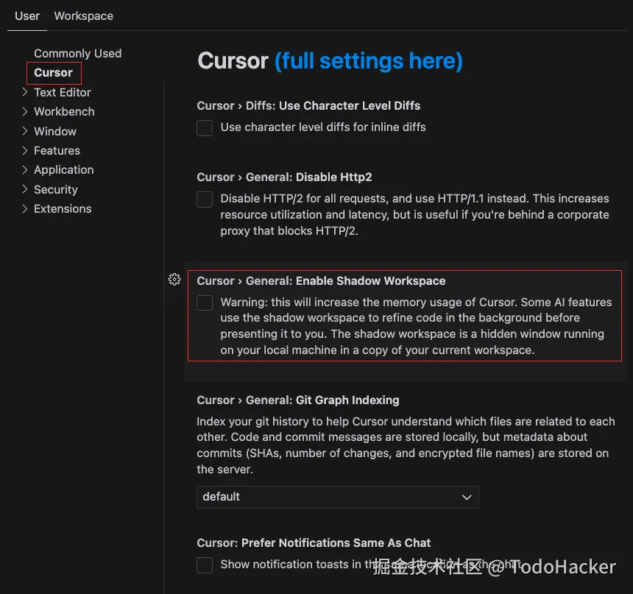The width and height of the screenshot is (633, 594).
Task: Switch to the User settings tab
Action: coord(27,16)
